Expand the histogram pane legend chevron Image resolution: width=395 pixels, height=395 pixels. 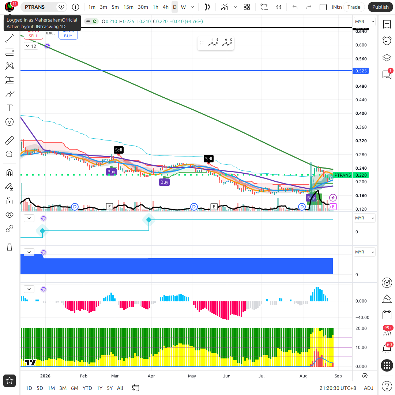(29, 289)
